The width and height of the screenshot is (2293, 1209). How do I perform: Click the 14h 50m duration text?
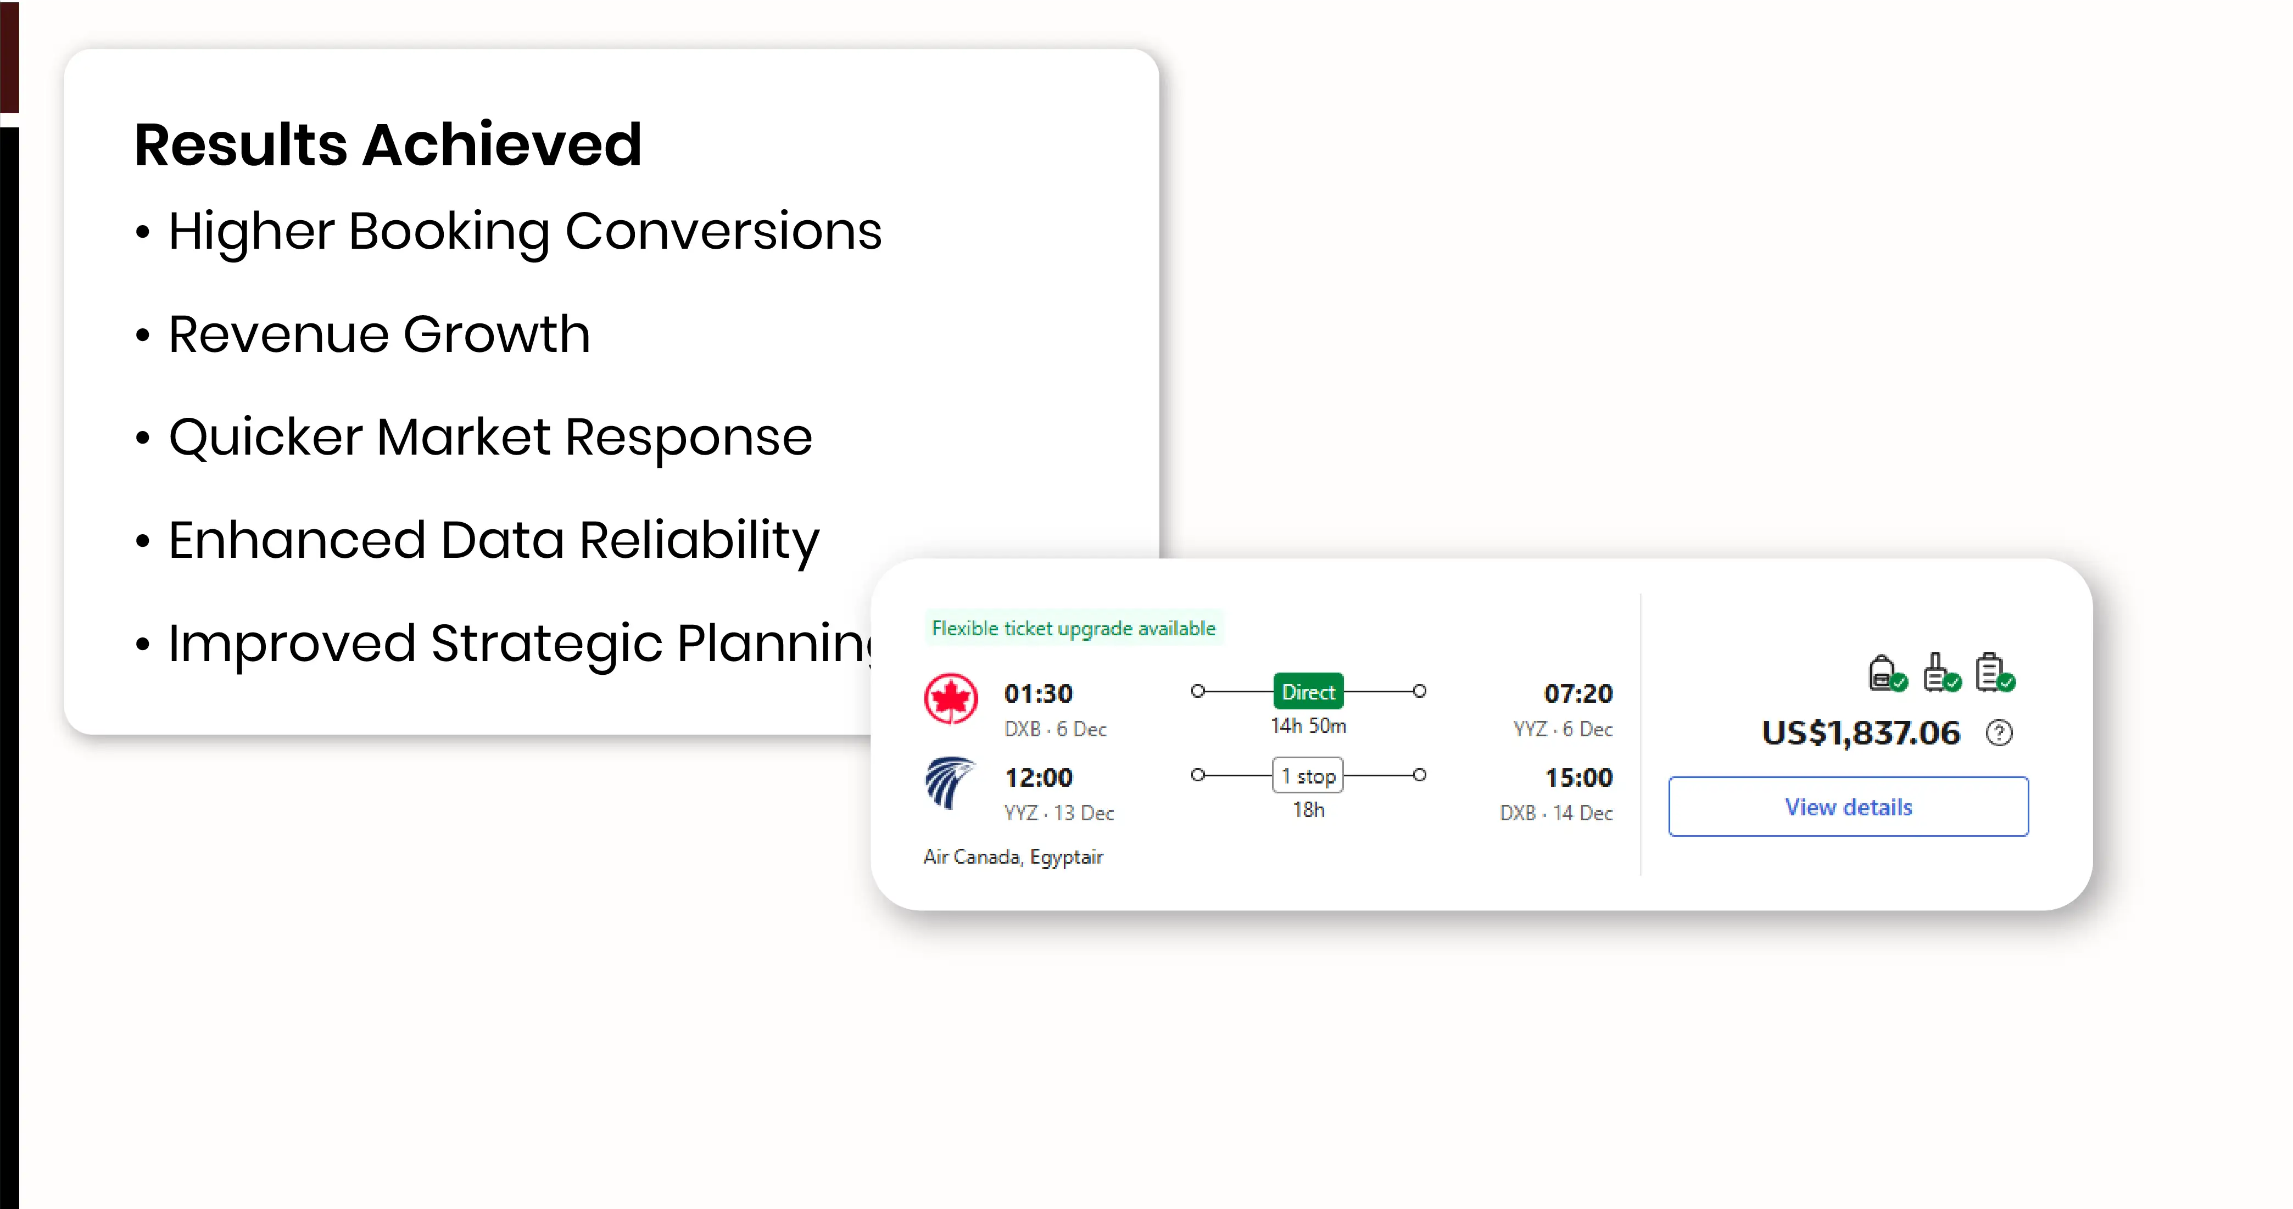[1308, 726]
